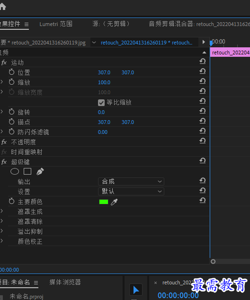Expand the 溢出抑制 group

point(1,231)
